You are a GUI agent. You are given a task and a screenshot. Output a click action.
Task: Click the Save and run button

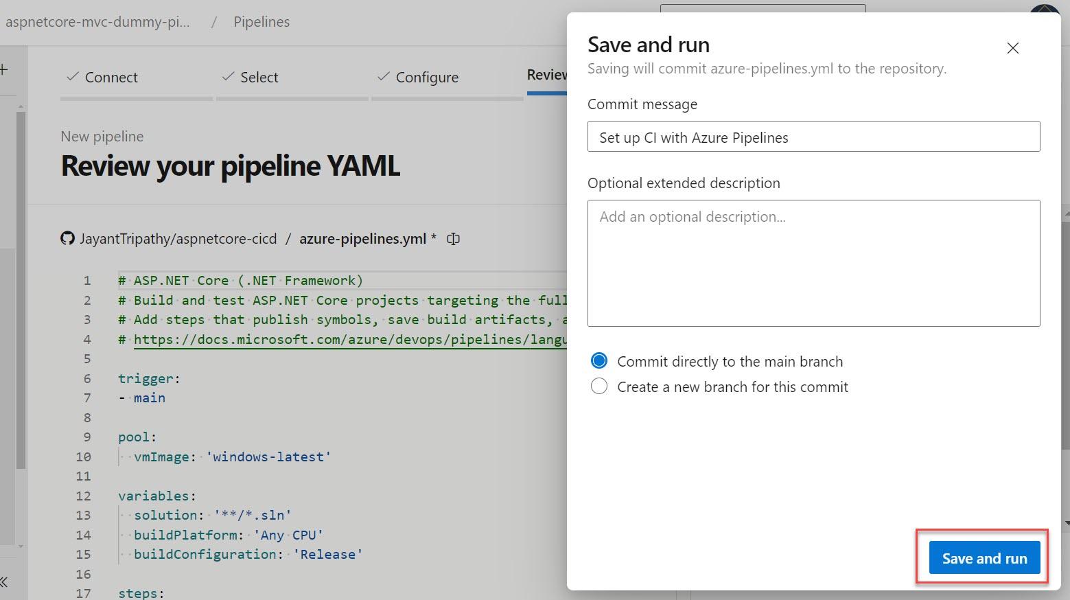click(x=984, y=558)
